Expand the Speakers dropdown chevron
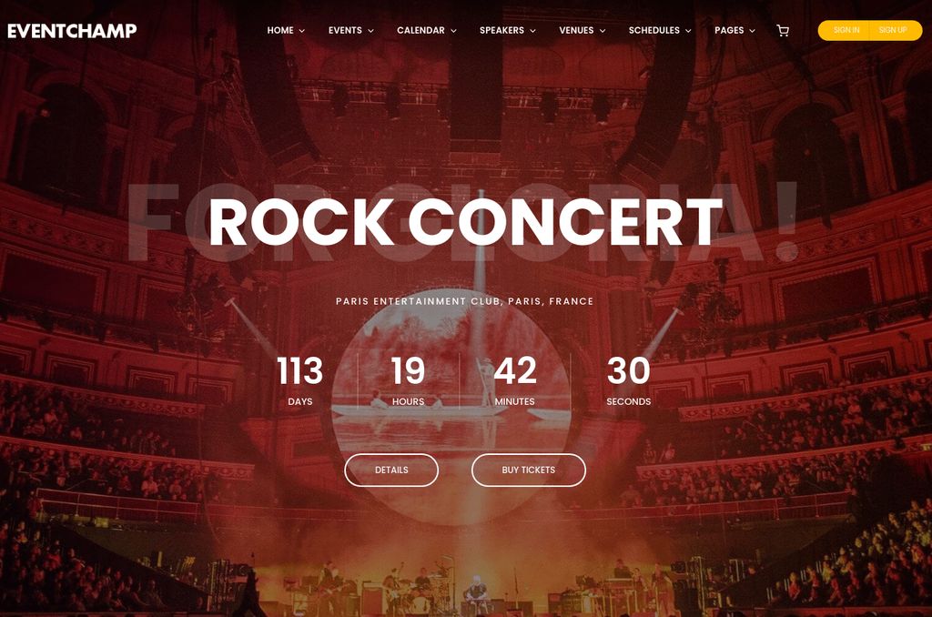Image resolution: width=932 pixels, height=617 pixels. point(532,31)
